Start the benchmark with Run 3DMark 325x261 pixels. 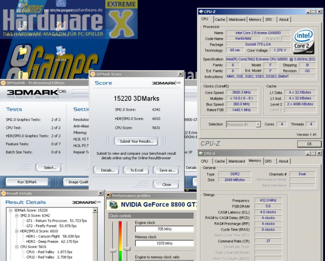(x=27, y=182)
